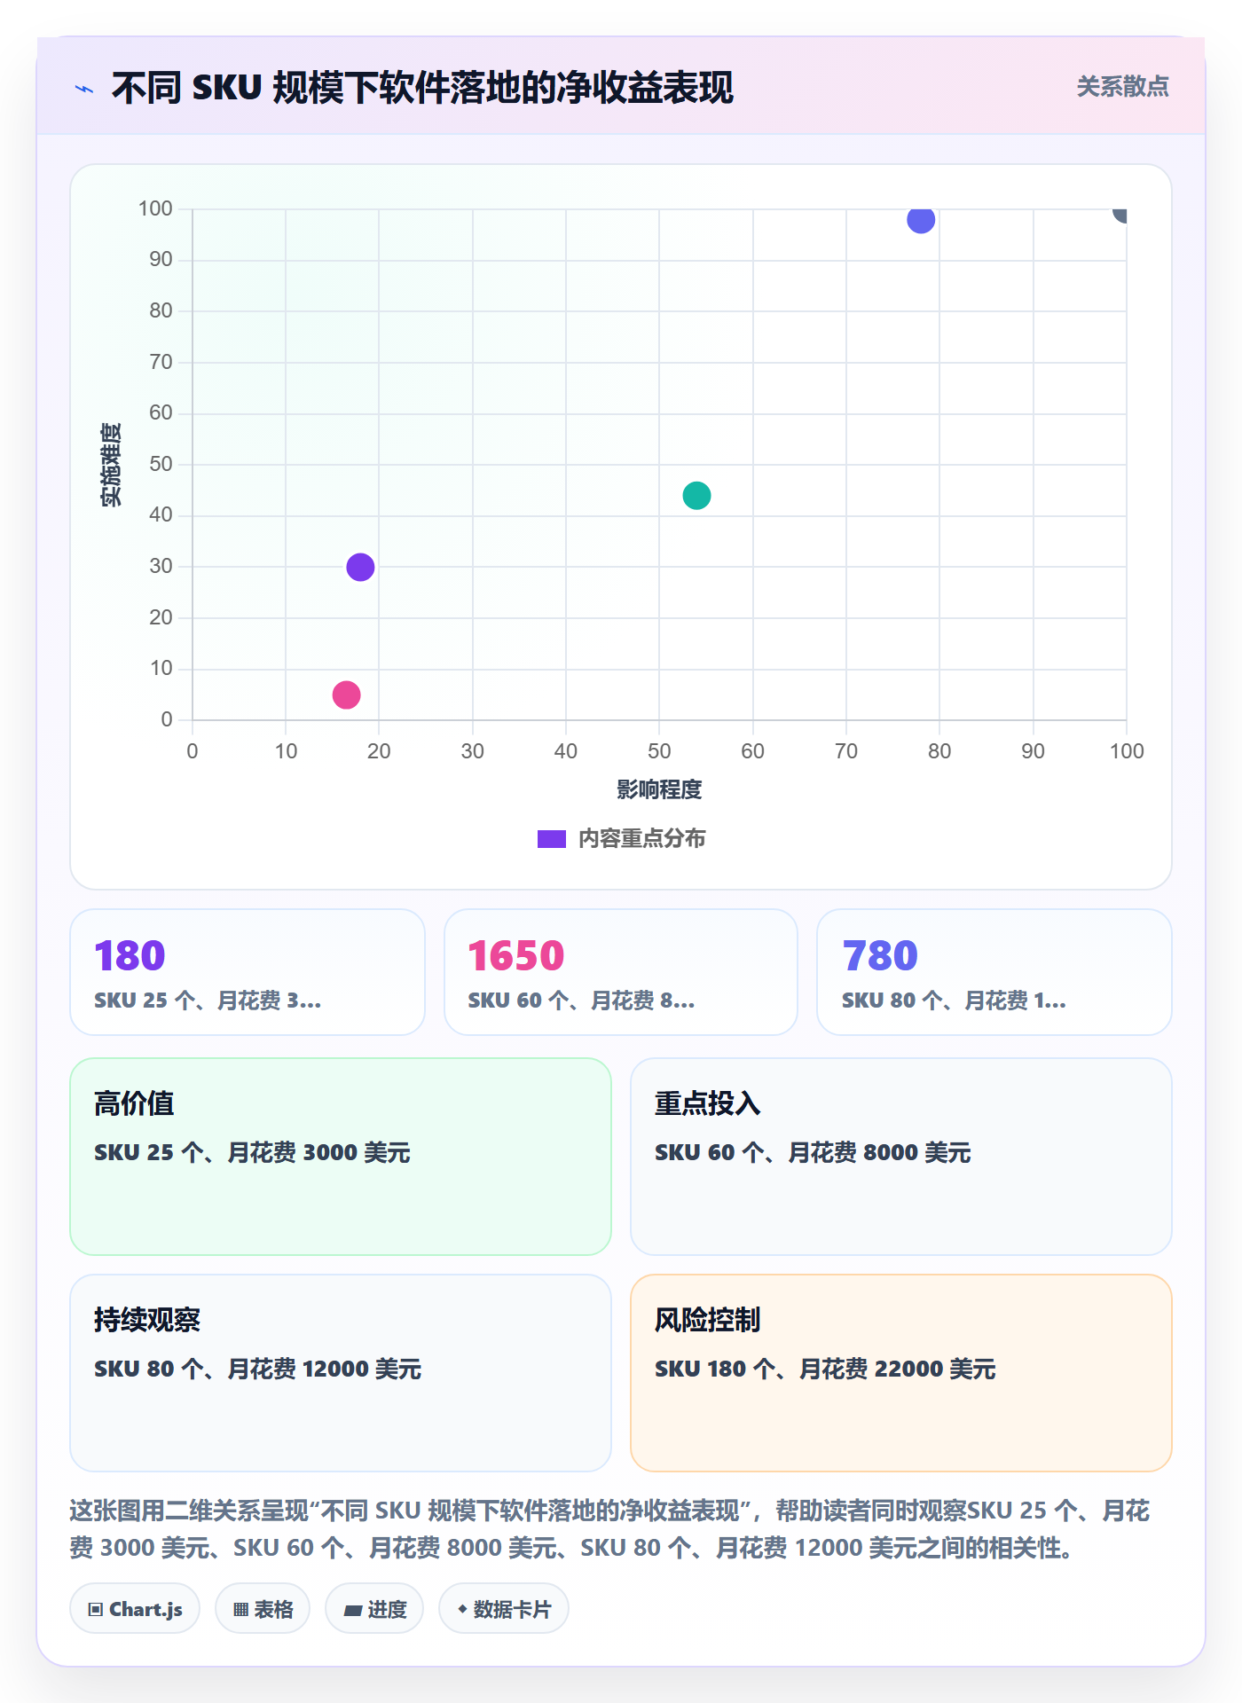Click the x-axis title 影响程度
Screen dimensions: 1242x1703
coord(659,789)
